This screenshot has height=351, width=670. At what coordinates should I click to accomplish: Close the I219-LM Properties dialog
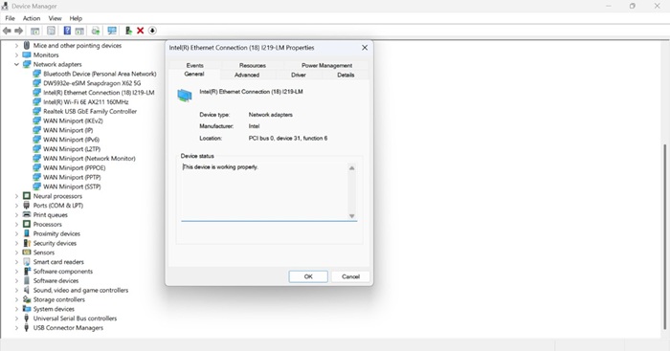[365, 48]
